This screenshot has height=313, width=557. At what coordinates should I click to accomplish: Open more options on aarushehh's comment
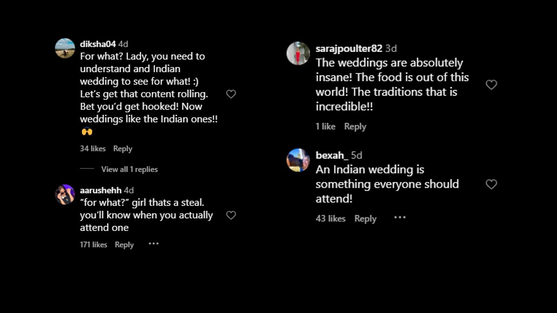click(154, 244)
